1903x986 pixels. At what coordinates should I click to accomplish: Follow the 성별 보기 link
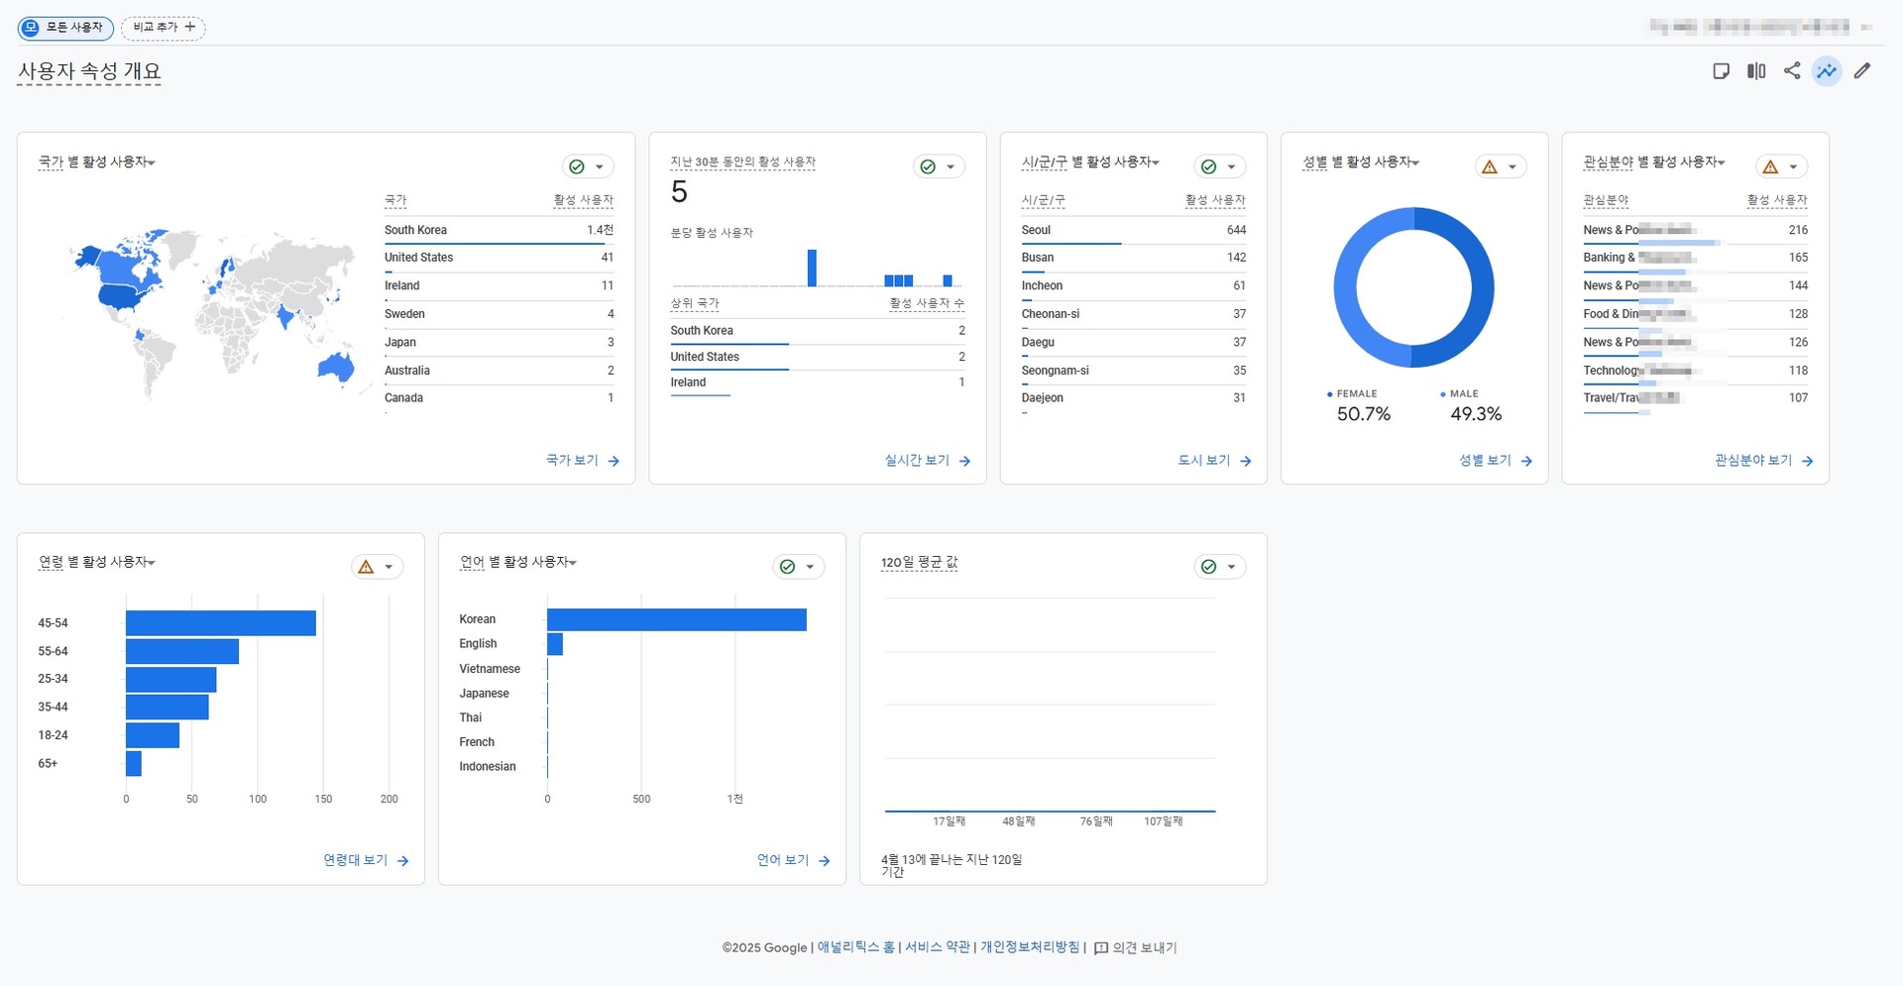tap(1496, 461)
